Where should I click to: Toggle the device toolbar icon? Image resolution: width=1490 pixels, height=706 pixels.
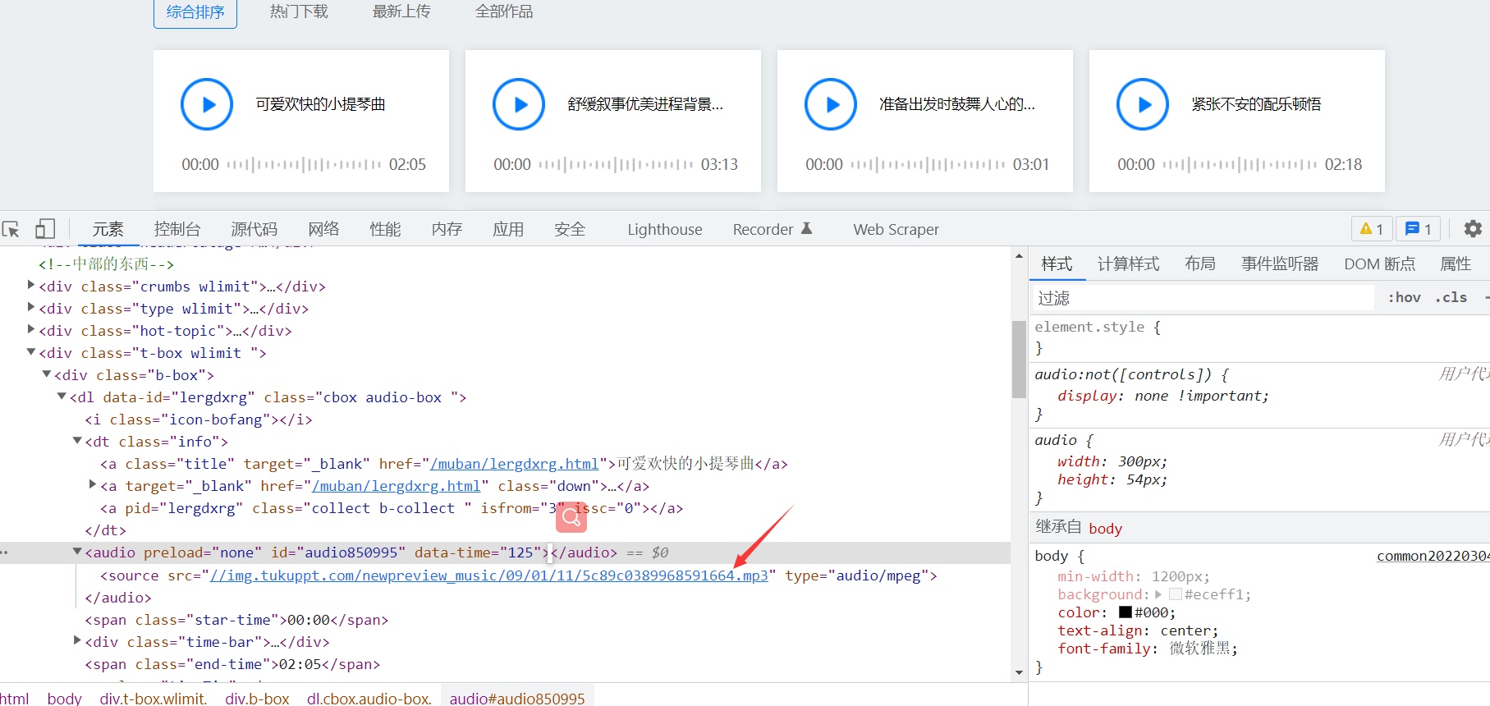[45, 229]
